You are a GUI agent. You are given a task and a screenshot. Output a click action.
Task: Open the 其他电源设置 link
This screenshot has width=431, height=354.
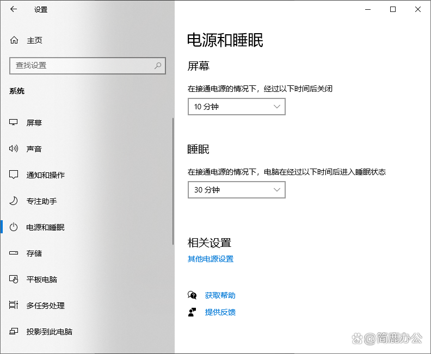pyautogui.click(x=211, y=259)
